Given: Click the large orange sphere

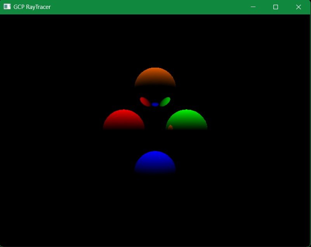Looking at the screenshot, I should (x=155, y=77).
